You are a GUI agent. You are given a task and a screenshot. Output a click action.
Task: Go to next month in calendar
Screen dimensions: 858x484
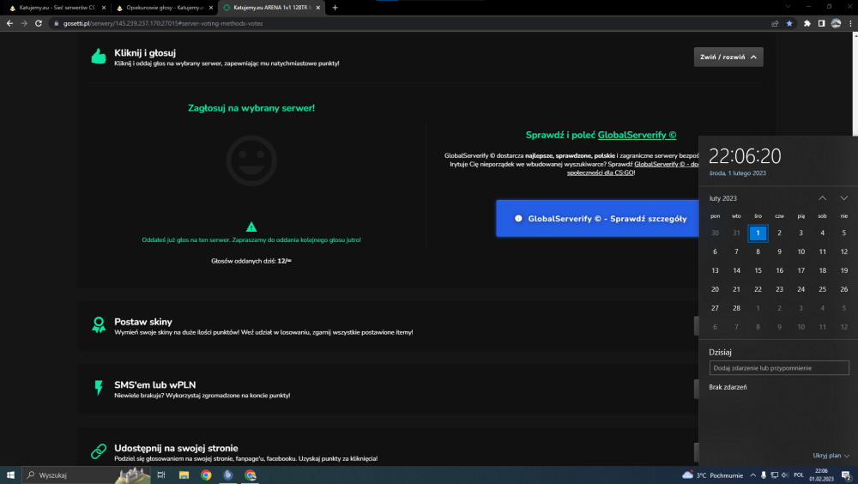click(843, 198)
